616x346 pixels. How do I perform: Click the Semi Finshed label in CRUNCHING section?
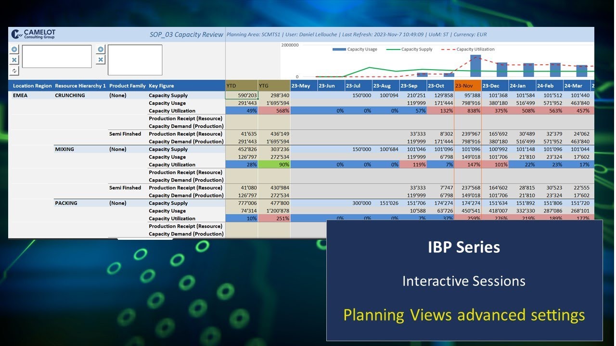coord(125,134)
